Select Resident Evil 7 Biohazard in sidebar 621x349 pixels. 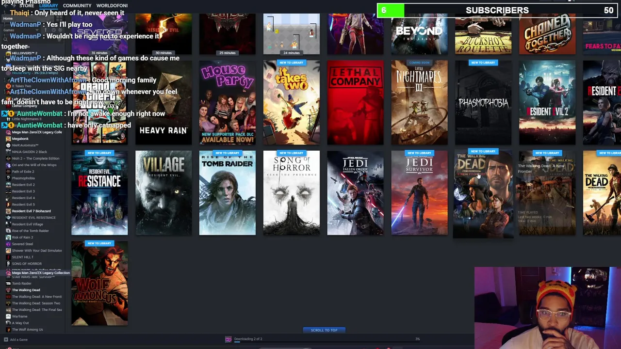point(31,211)
